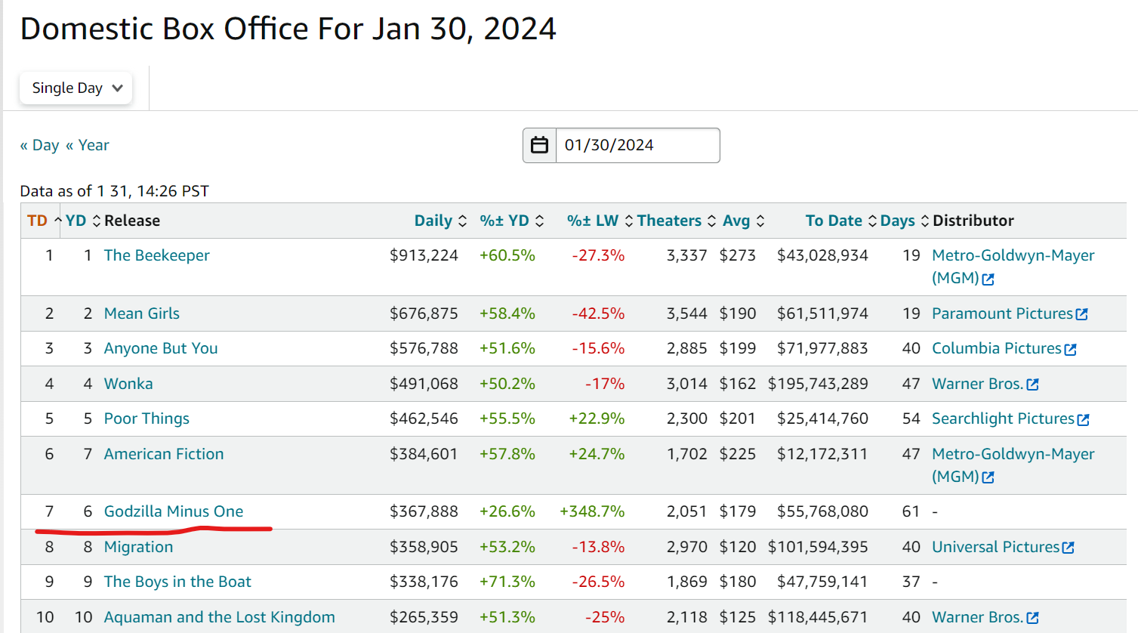
Task: Go to the previous Day link
Action: [x=40, y=145]
